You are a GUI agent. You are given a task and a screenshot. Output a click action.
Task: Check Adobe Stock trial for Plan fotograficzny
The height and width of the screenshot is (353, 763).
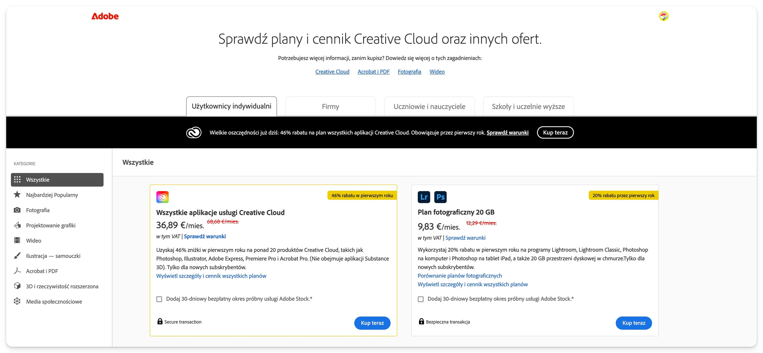click(421, 299)
